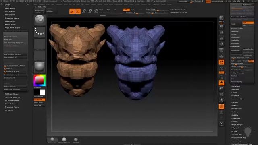Toggle the orange Smt option
The image size is (258, 145).
click(x=248, y=23)
